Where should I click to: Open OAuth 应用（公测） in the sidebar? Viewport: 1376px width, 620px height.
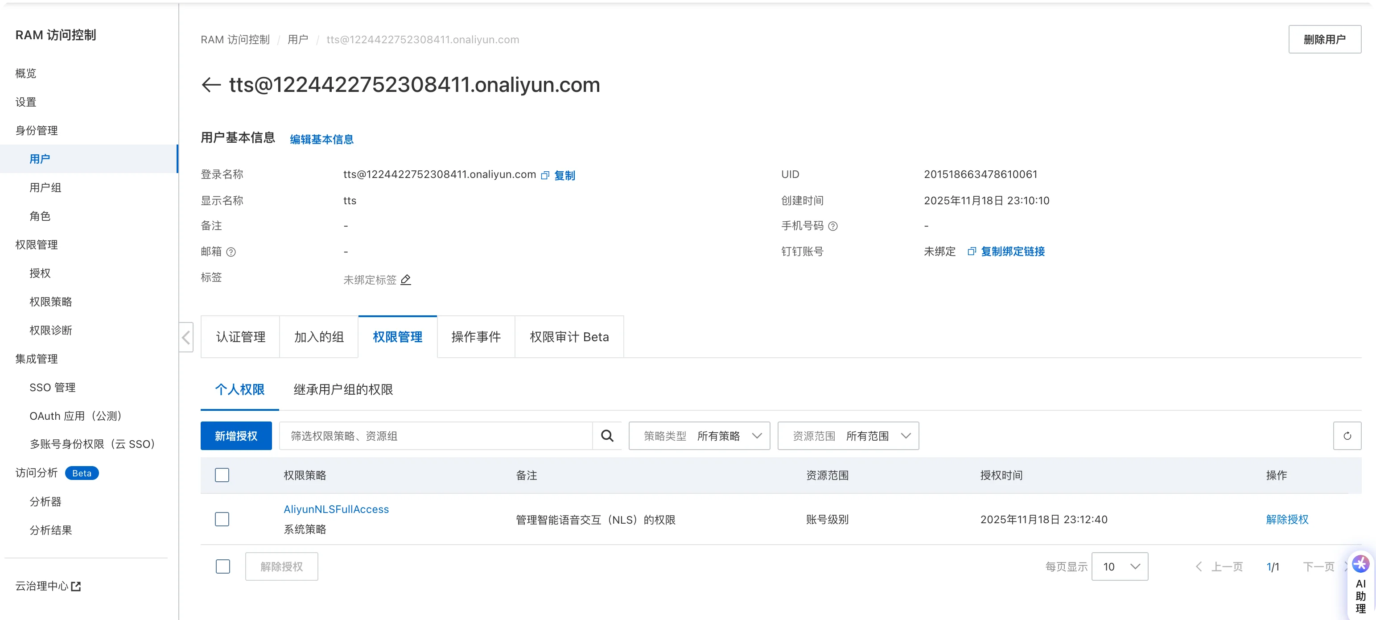[78, 416]
